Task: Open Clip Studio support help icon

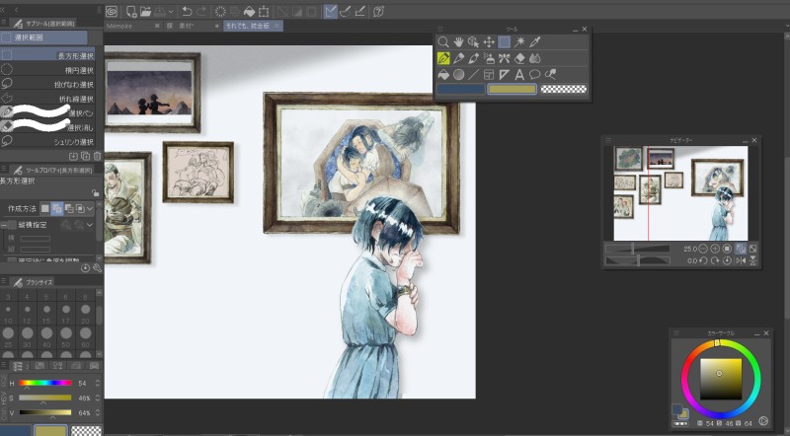Action: coord(379,11)
